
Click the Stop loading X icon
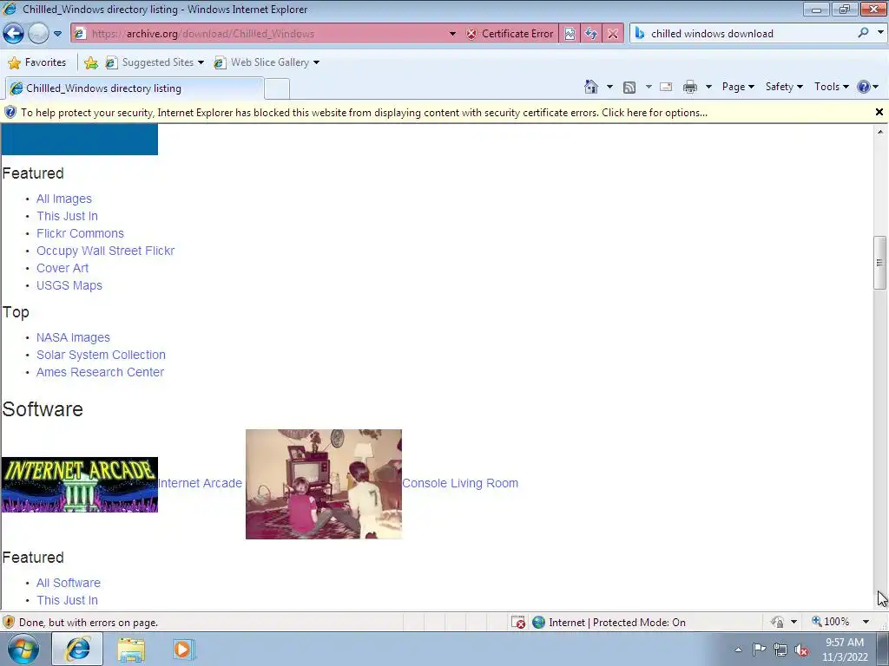coord(613,34)
